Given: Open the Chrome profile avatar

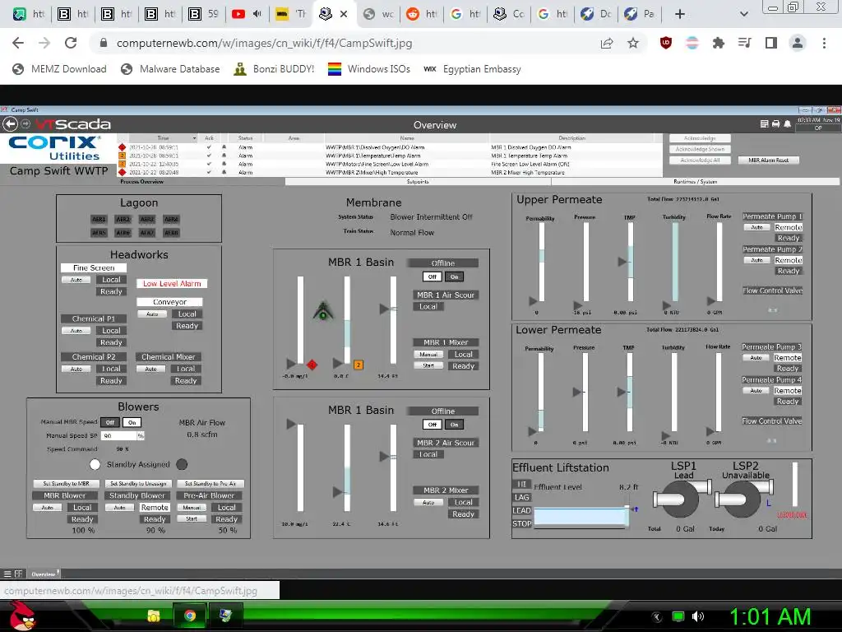Looking at the screenshot, I should click(x=798, y=43).
